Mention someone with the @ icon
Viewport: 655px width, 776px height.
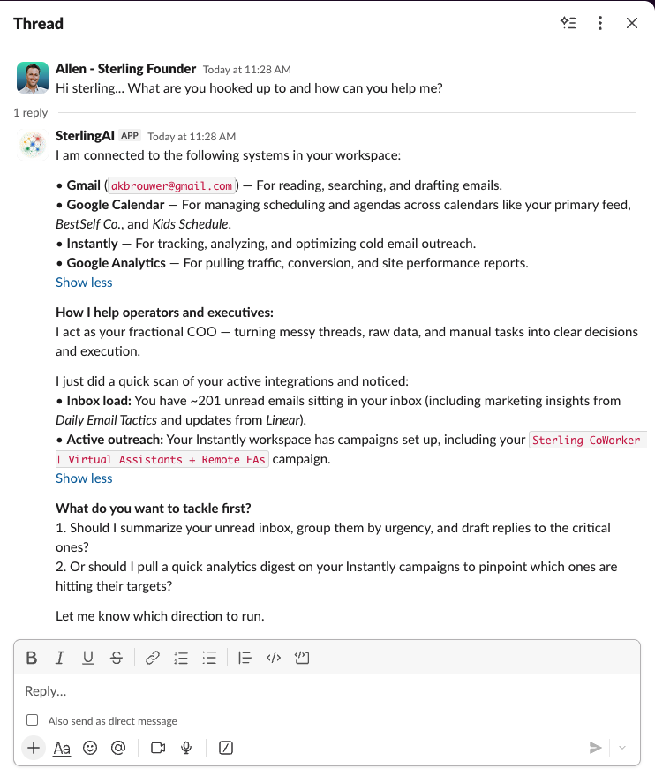tap(118, 748)
